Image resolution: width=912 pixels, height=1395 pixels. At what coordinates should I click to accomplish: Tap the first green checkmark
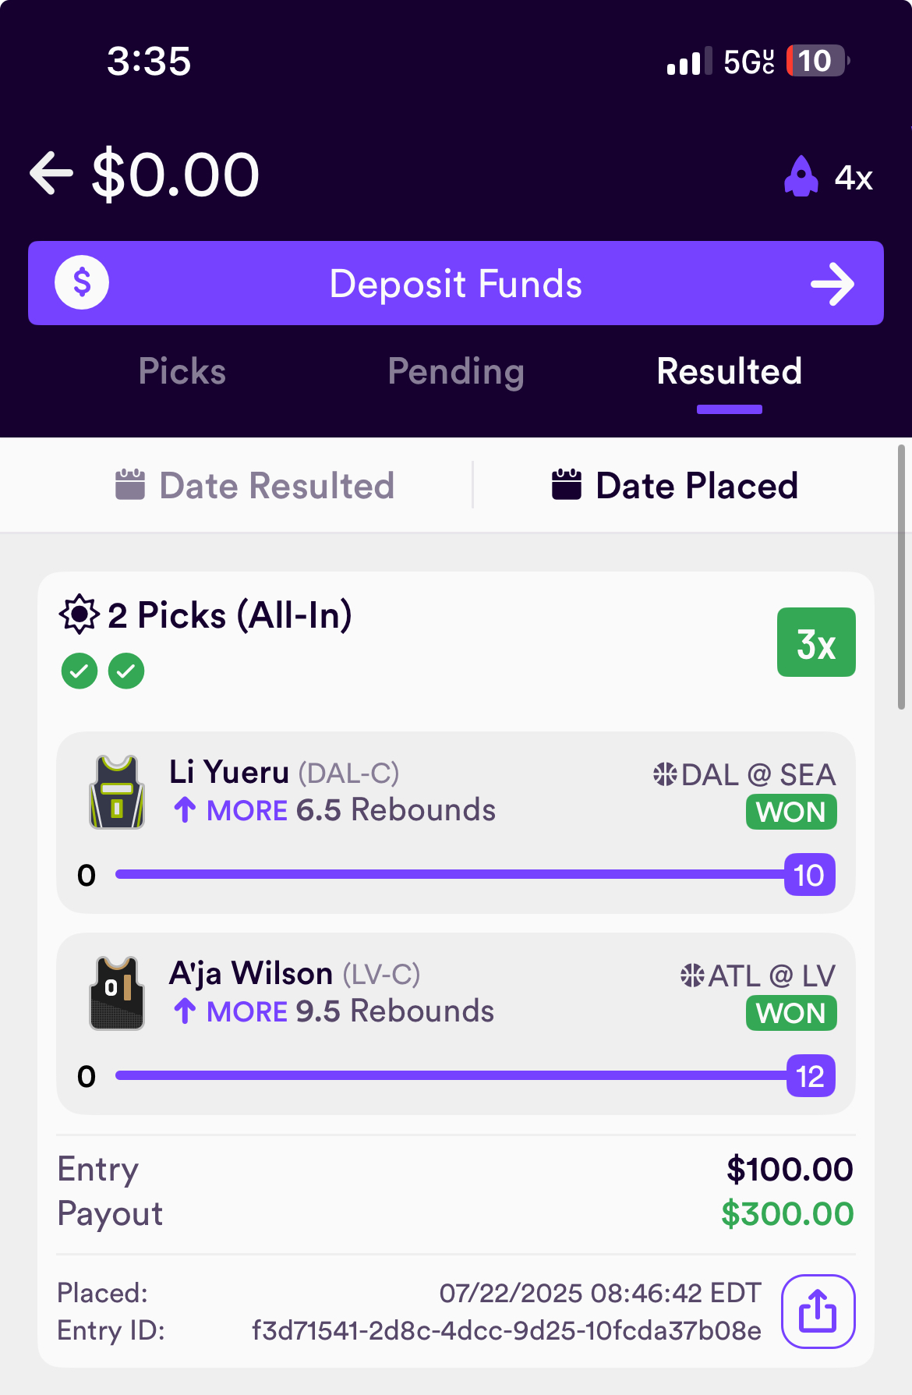[80, 671]
